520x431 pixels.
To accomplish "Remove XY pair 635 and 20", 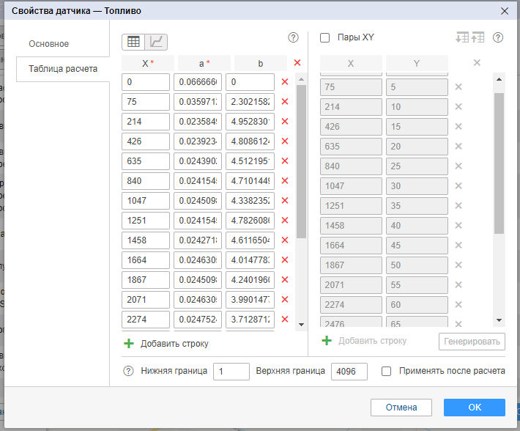I will 458,147.
